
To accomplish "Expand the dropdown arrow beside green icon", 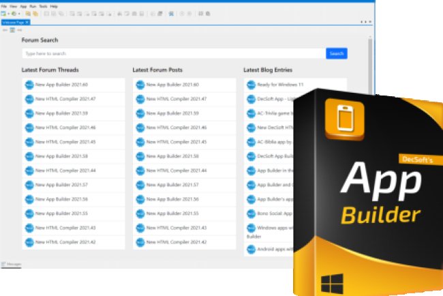I will (19, 14).
